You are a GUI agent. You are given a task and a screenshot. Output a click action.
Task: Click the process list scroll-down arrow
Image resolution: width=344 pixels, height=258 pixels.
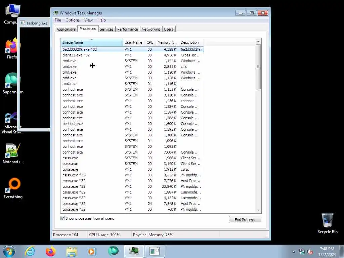[x=258, y=210]
